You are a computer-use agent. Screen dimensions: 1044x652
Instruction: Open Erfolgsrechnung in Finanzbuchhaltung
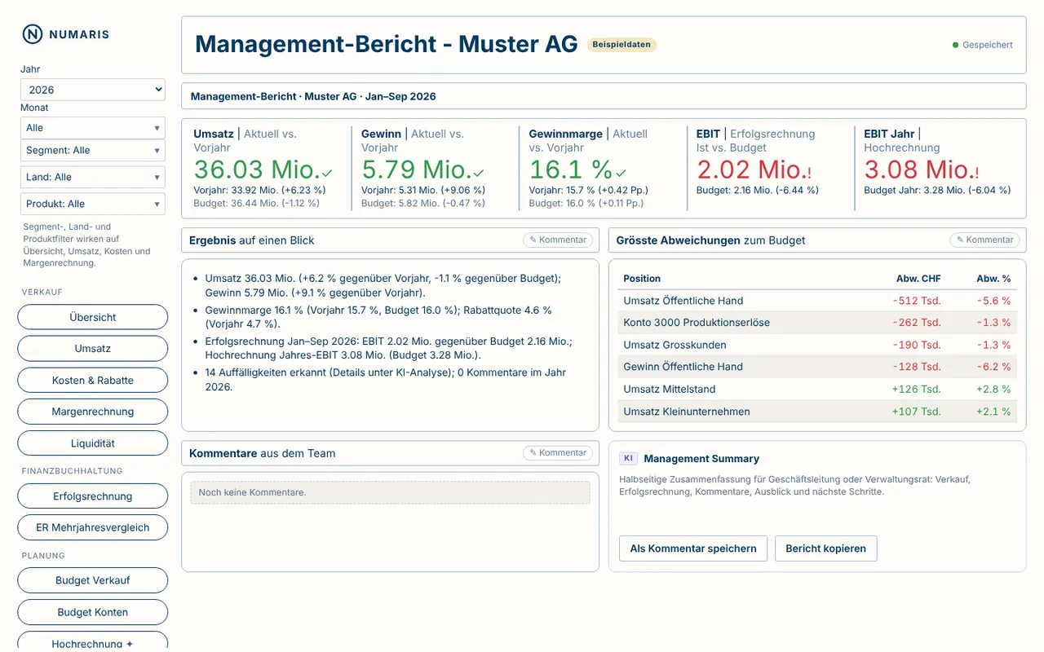click(93, 496)
